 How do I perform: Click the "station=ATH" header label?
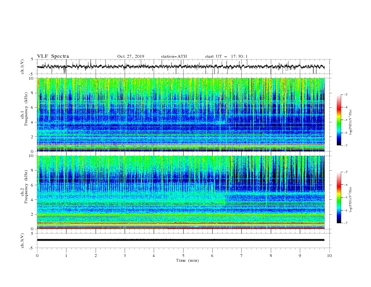click(174, 56)
